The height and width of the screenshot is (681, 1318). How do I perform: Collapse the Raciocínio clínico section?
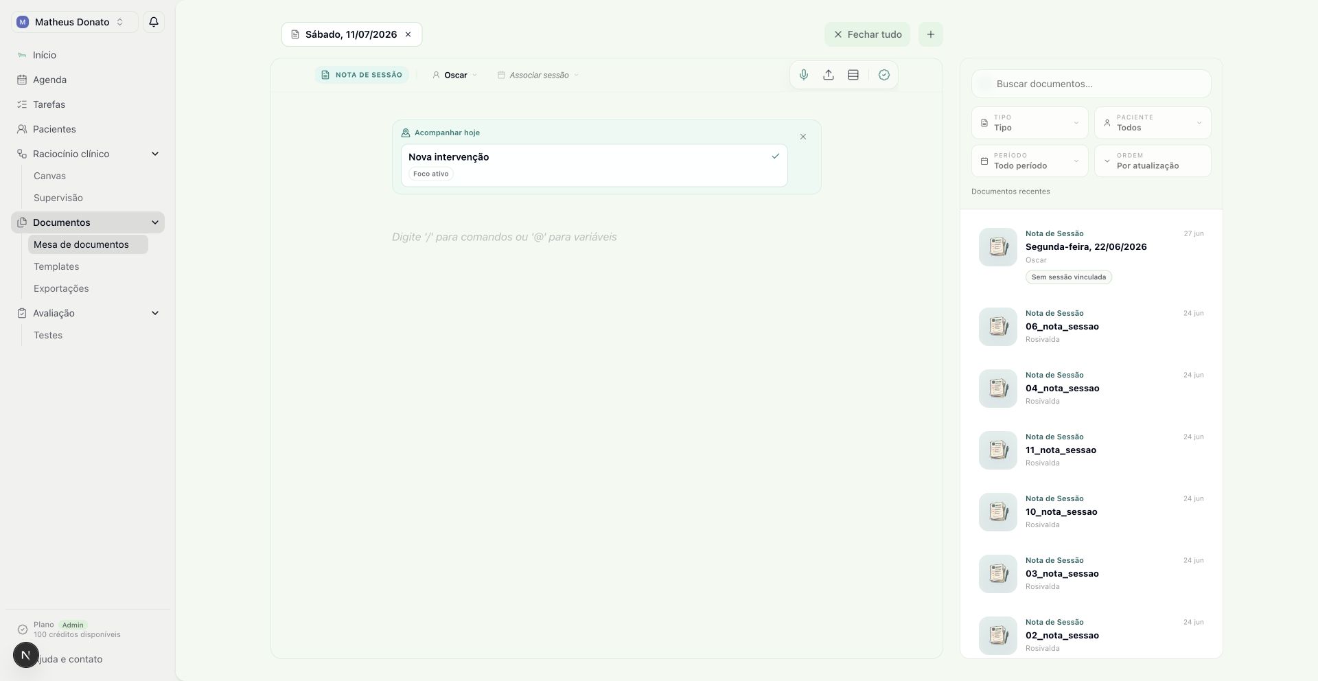(155, 154)
